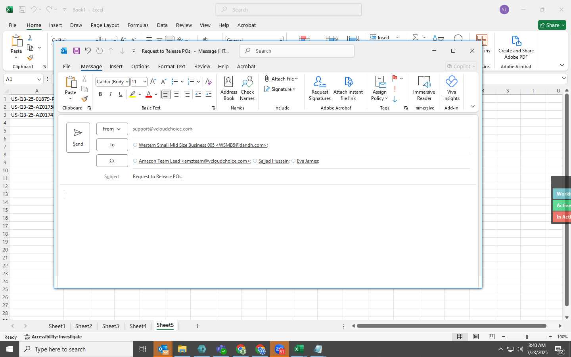Increase font size in message
The height and width of the screenshot is (357, 571).
pyautogui.click(x=153, y=82)
